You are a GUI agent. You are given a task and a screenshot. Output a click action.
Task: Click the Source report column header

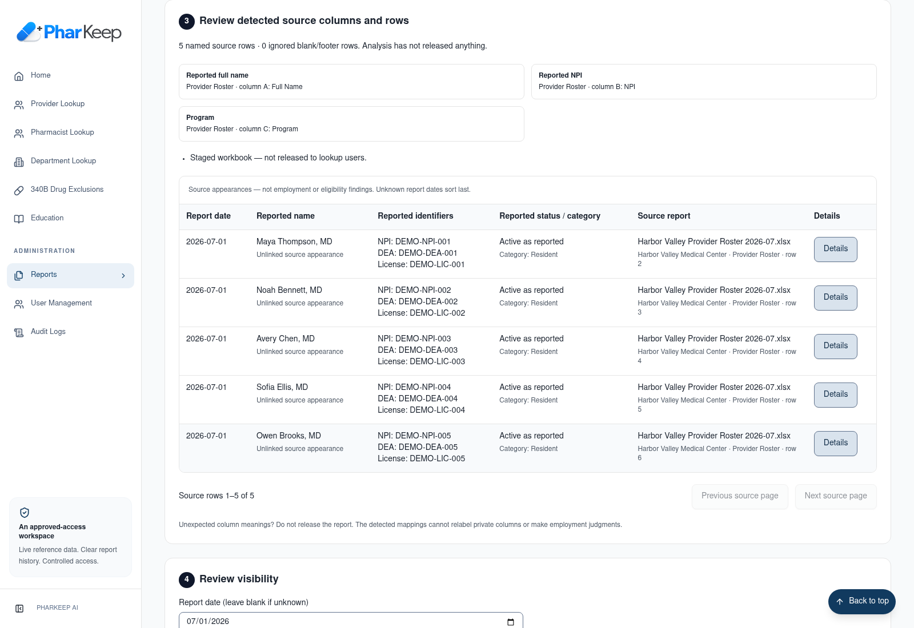point(664,216)
